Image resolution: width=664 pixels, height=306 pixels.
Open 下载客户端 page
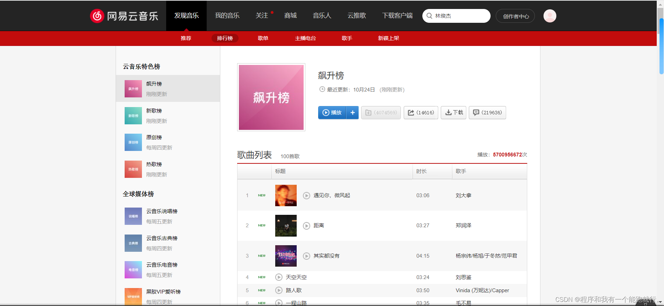(x=397, y=16)
